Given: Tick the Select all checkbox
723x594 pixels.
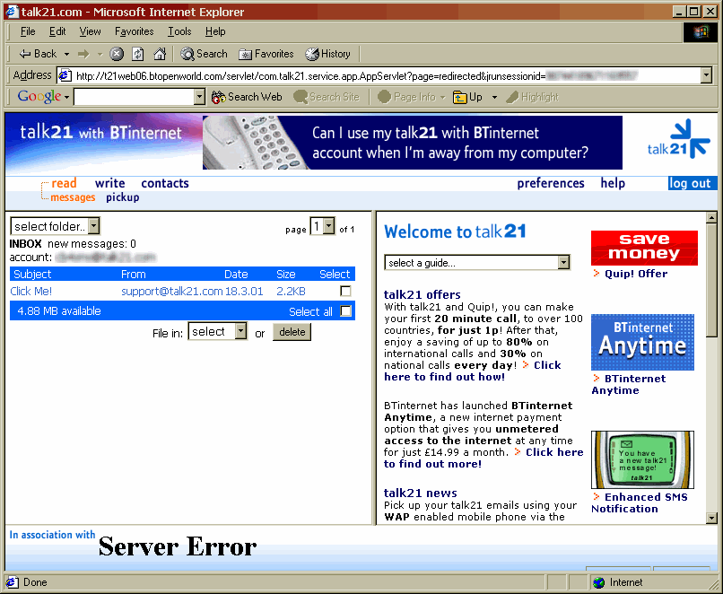Looking at the screenshot, I should click(345, 311).
